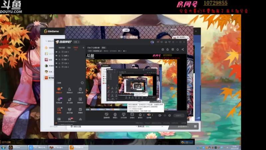
Task: Select the QQ飞车 entry in the WeGame sidebar
Action: [x=49, y=54]
